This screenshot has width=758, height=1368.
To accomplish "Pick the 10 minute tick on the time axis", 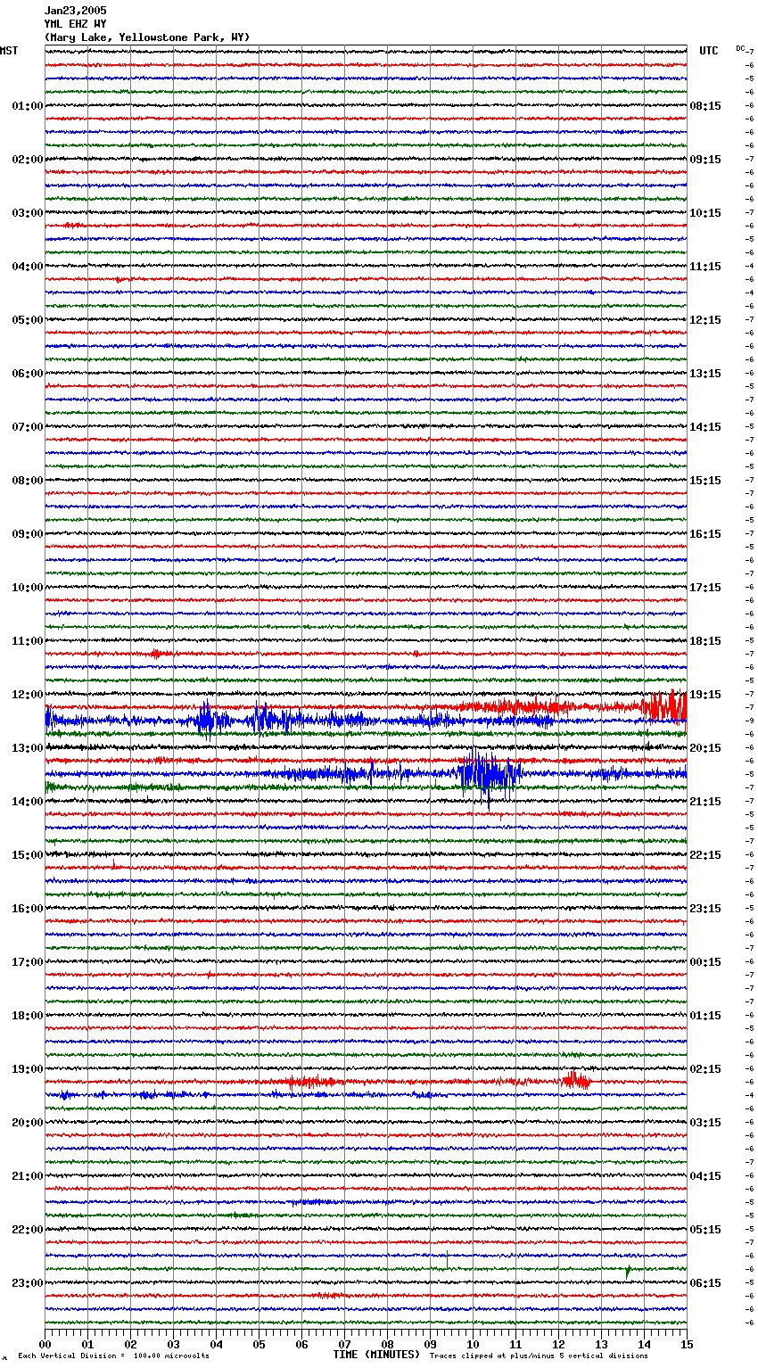I will 474,1344.
